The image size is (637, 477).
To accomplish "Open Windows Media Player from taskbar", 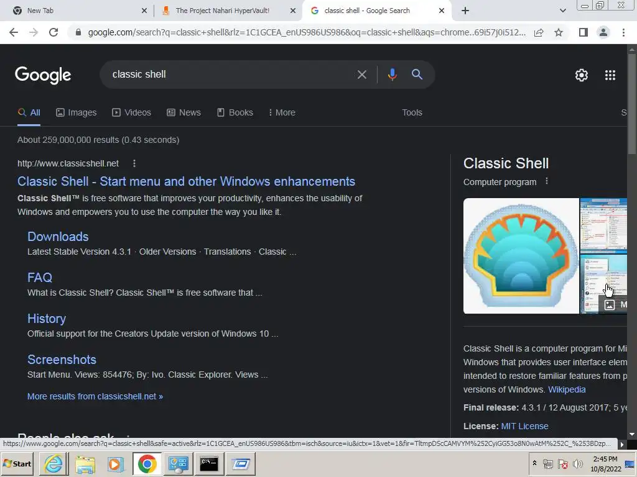I will coord(116,464).
